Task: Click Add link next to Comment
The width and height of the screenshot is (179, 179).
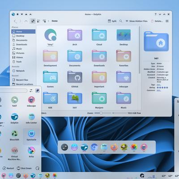Action: point(159,90)
